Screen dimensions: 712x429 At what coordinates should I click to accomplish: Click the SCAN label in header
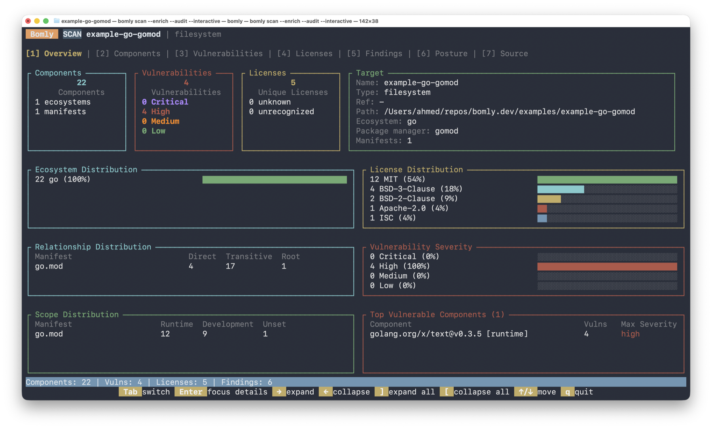pos(72,34)
